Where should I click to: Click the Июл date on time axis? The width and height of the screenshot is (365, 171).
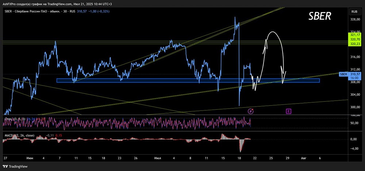[157, 158]
